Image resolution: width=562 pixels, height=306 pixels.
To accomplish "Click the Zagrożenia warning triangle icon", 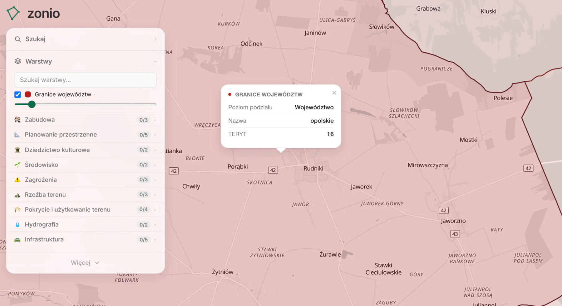I will pyautogui.click(x=17, y=180).
